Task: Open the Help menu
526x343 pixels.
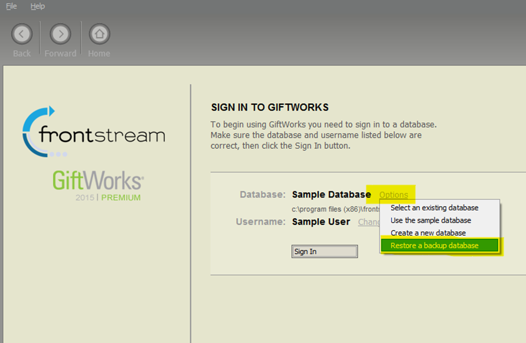Action: (x=38, y=6)
